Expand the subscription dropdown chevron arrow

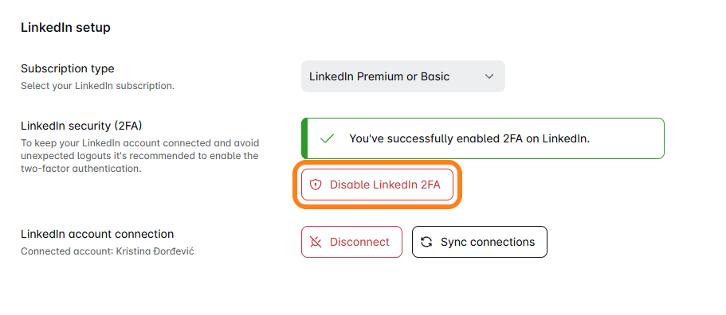click(x=489, y=76)
